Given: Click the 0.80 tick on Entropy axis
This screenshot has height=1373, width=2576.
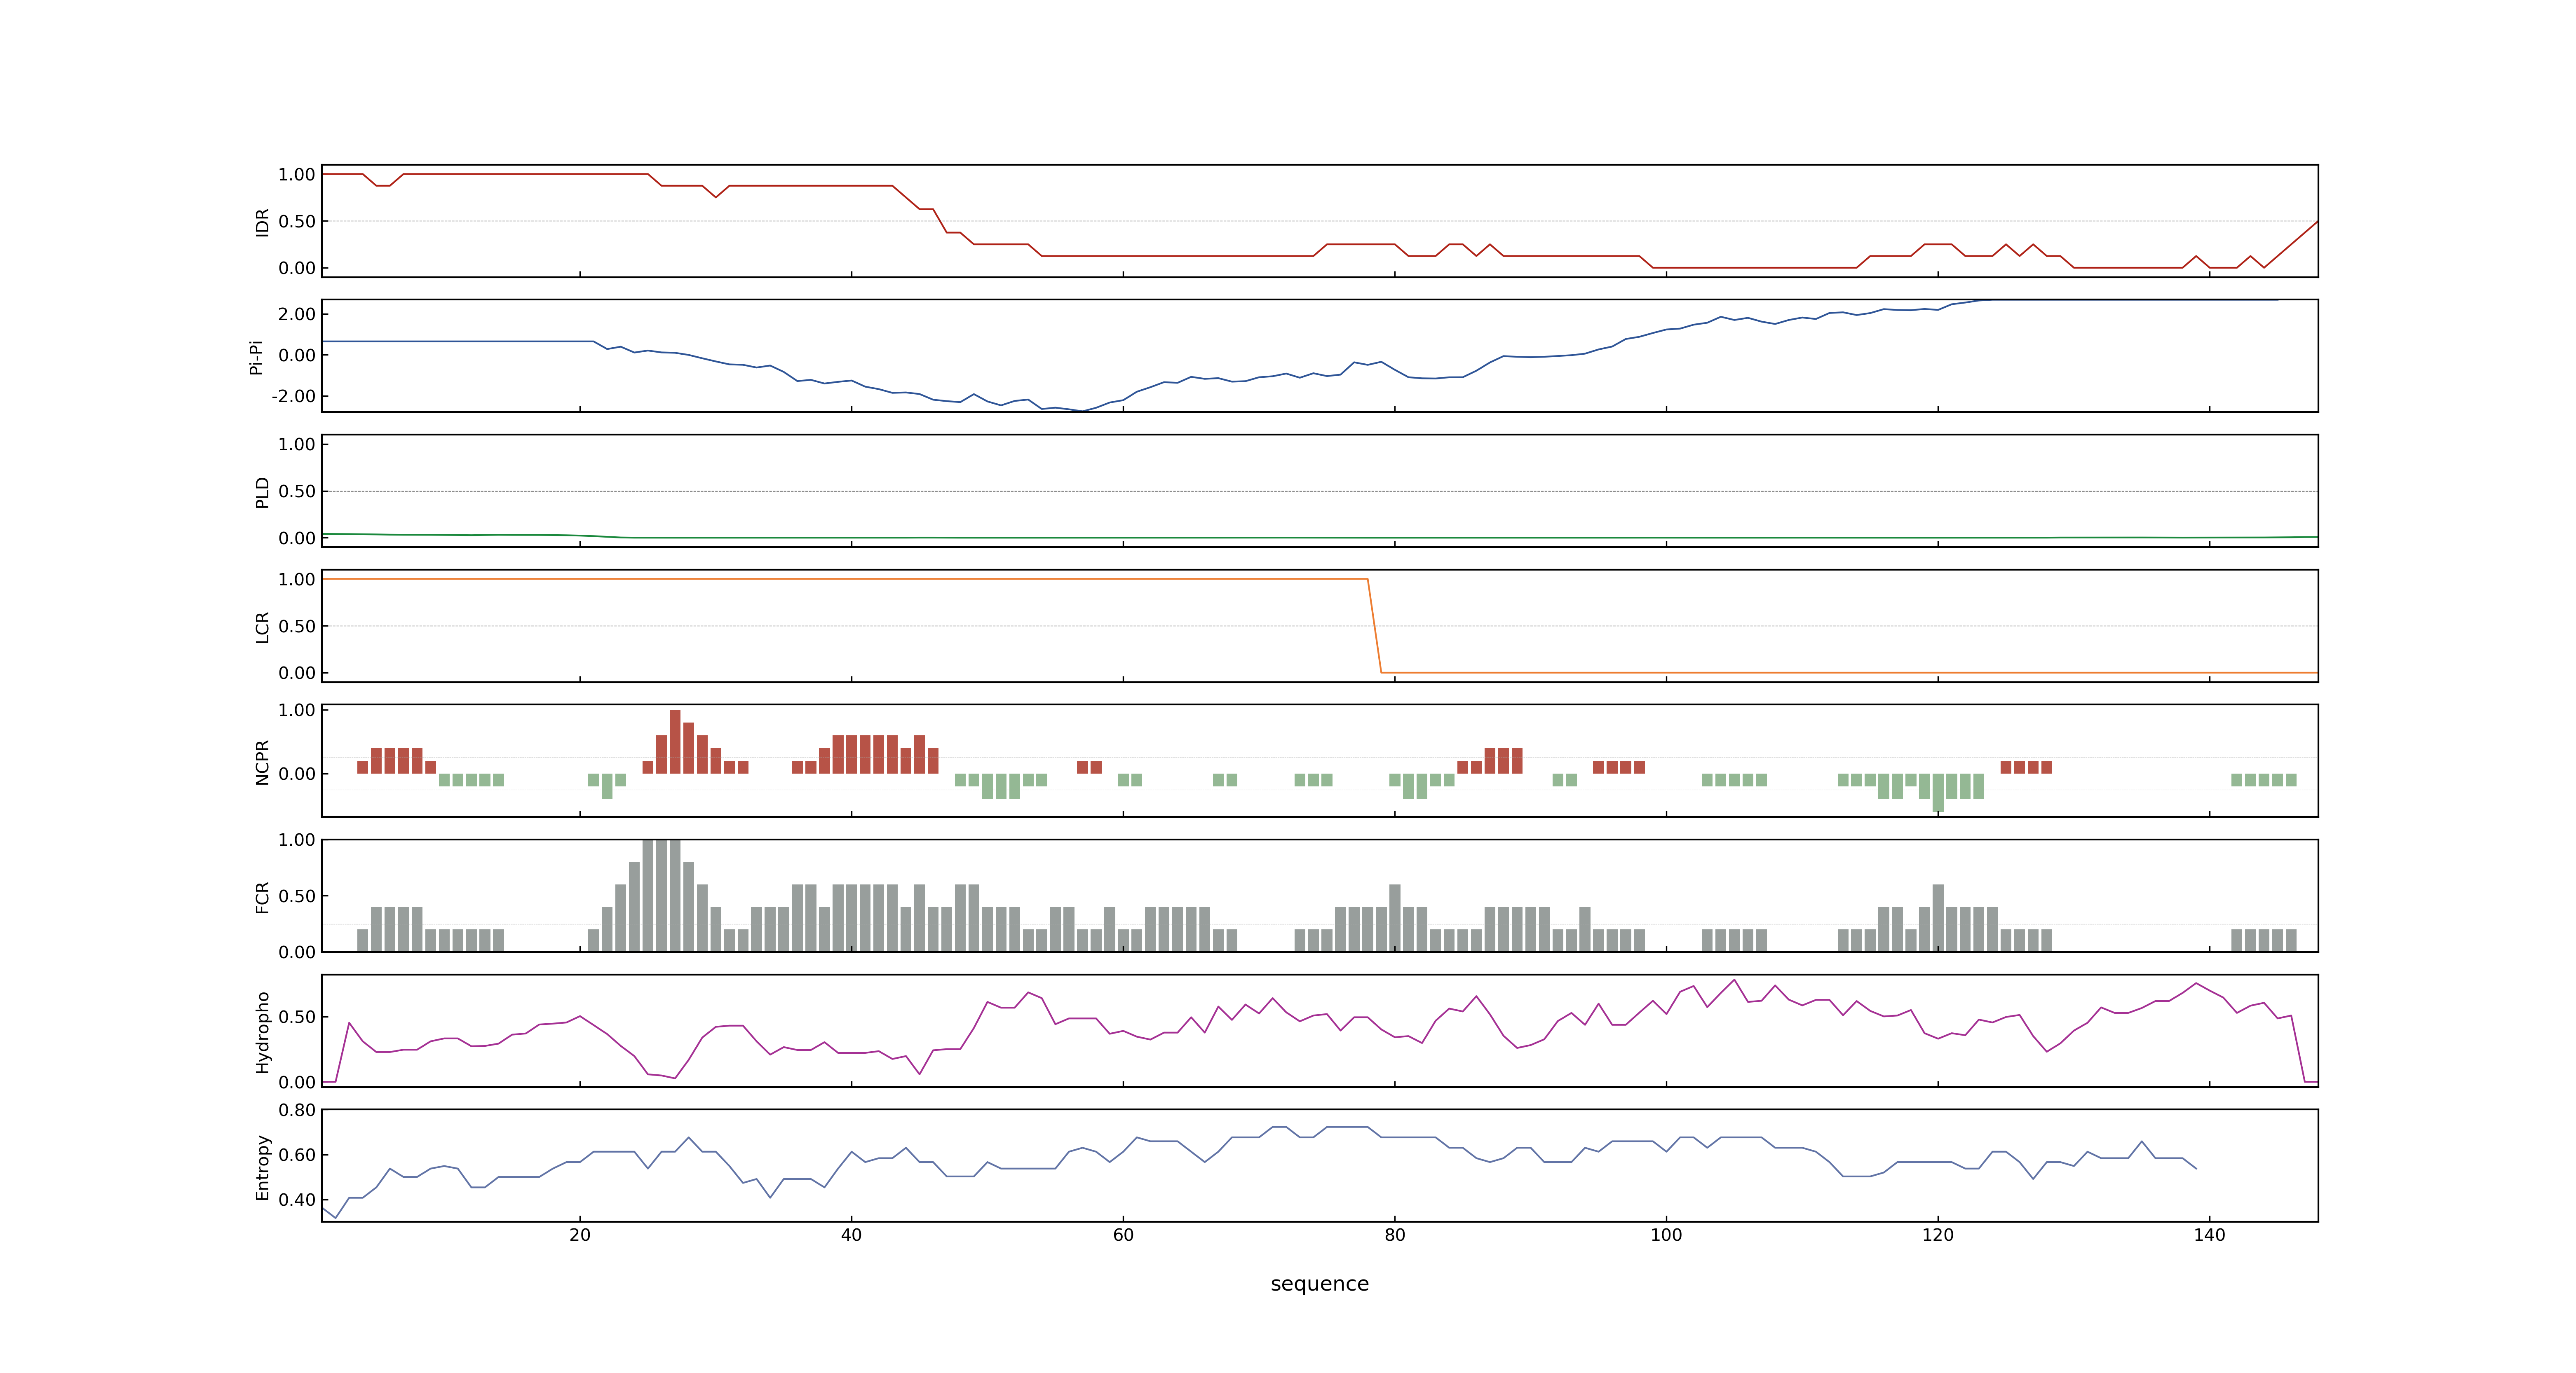Looking at the screenshot, I should pos(297,1110).
